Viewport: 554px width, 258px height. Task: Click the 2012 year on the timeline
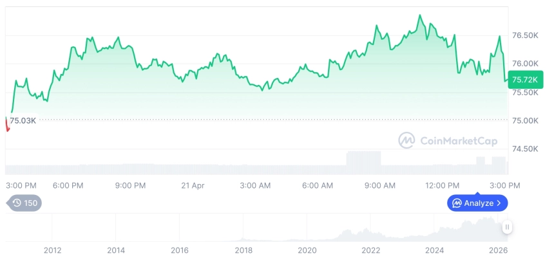tap(52, 250)
